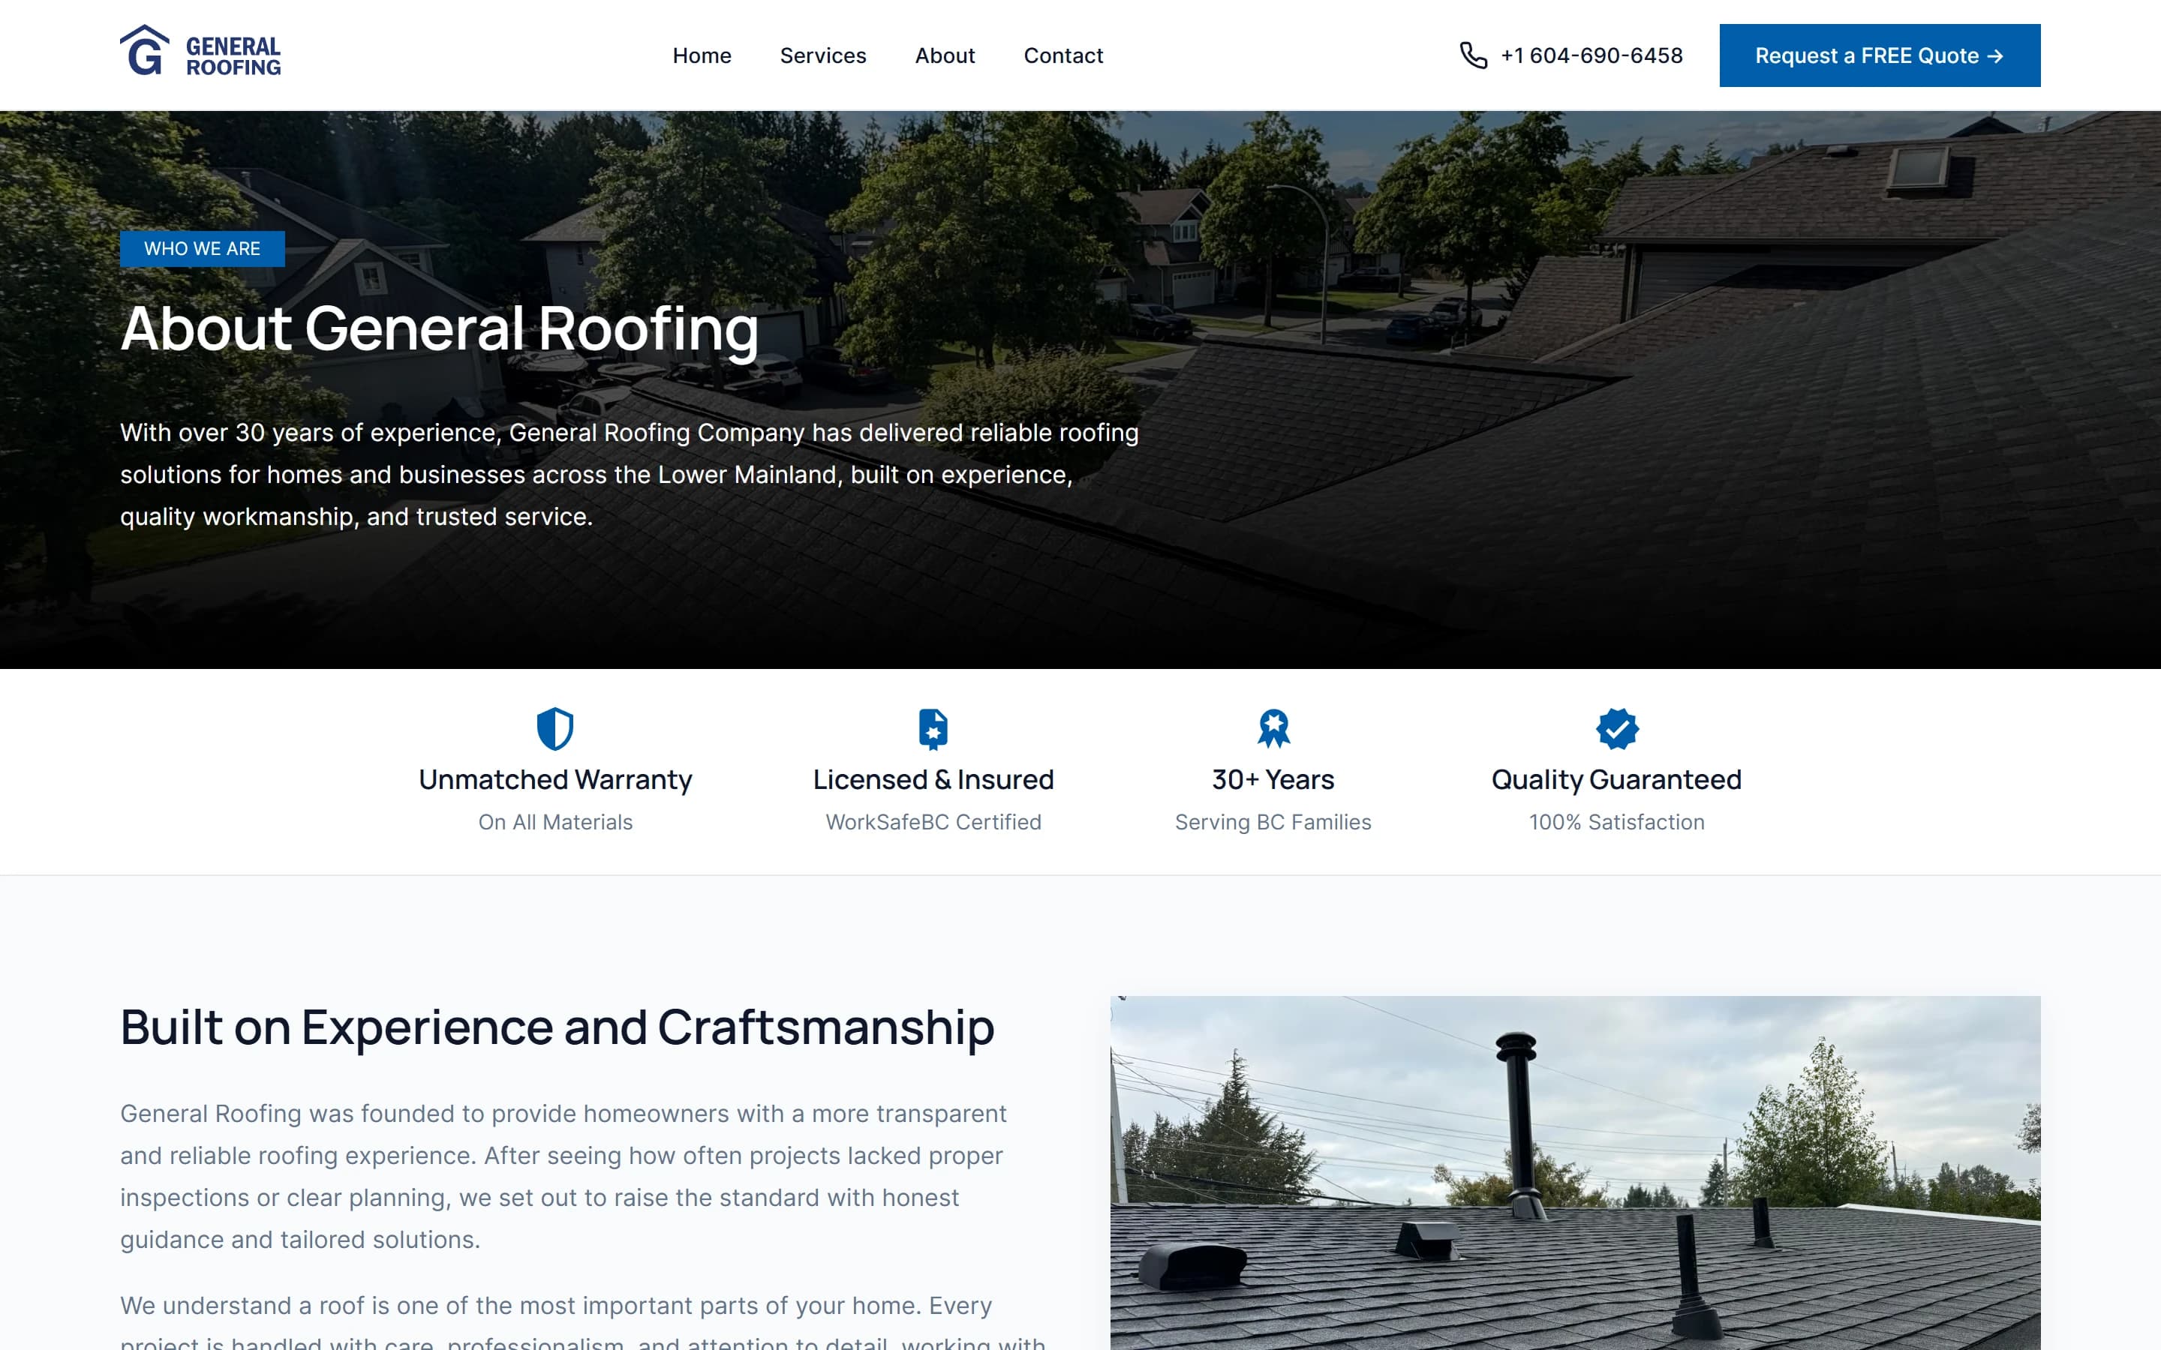Image resolution: width=2161 pixels, height=1350 pixels.
Task: Click the 30+ Years title
Action: coord(1273,779)
